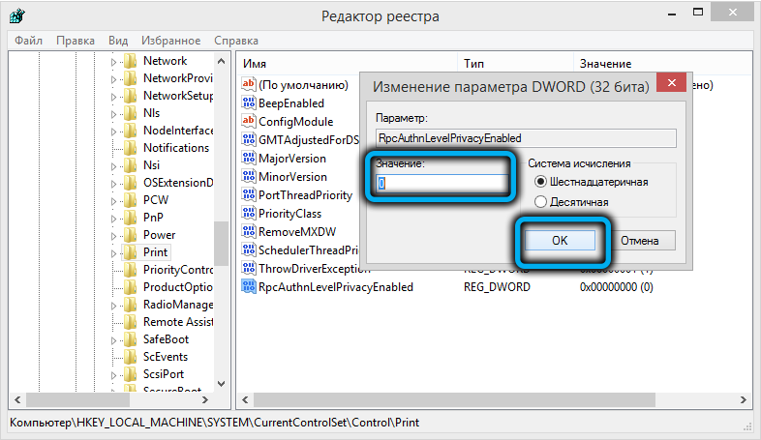
Task: Select the NodeInterface folder icon
Action: click(x=130, y=131)
